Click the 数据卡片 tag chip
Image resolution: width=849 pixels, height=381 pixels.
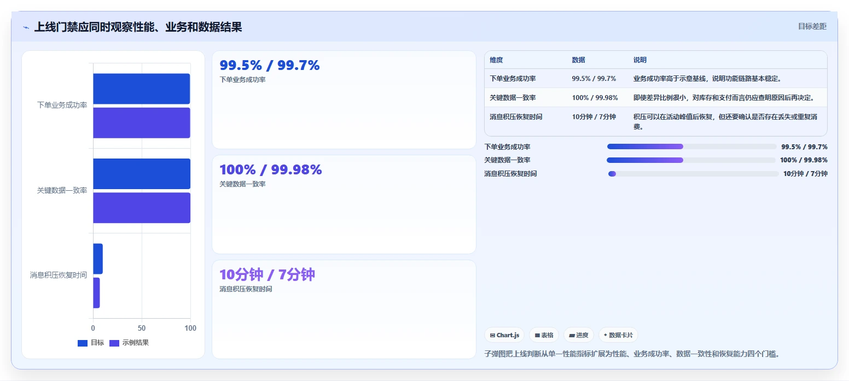pos(618,335)
